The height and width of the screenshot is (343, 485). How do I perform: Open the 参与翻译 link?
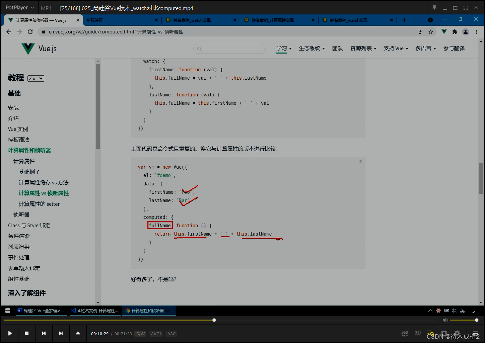coord(454,49)
